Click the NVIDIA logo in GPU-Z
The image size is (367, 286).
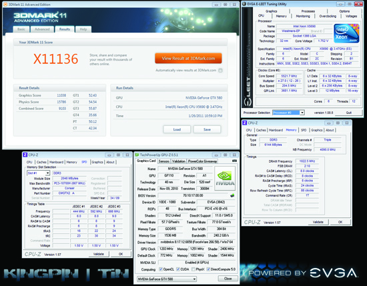pos(225,179)
